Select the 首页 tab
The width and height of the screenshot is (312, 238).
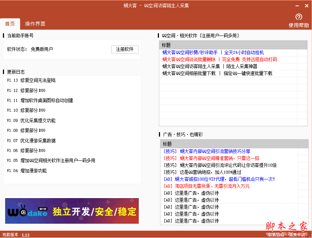point(10,23)
